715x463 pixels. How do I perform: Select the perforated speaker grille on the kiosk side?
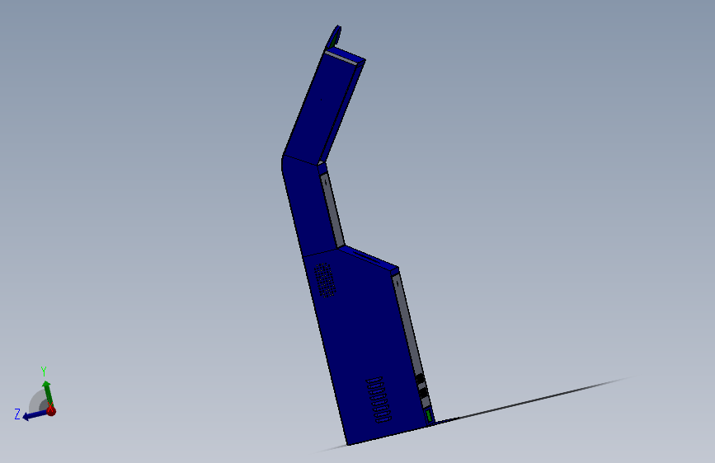[x=325, y=280]
